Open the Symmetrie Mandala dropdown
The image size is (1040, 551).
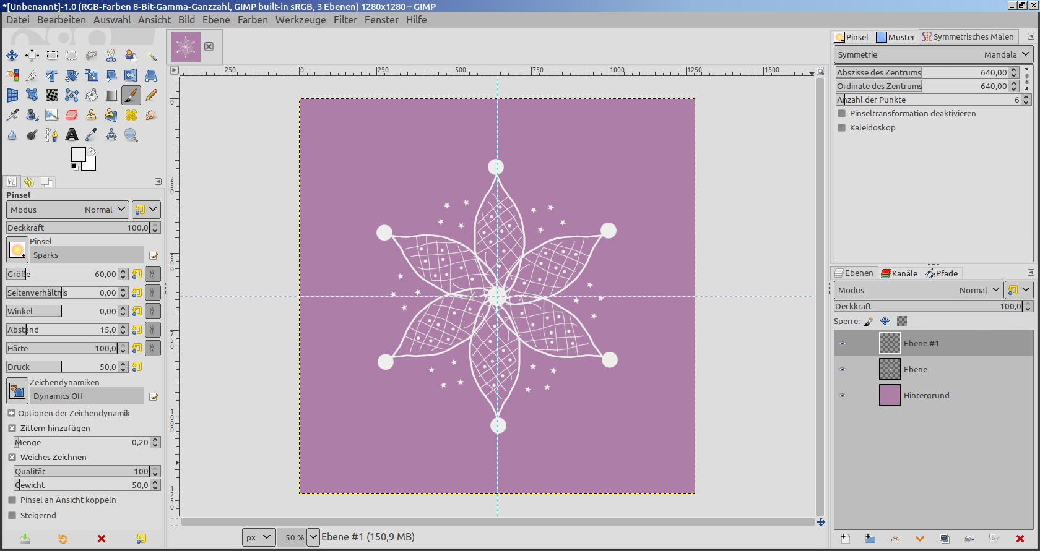933,54
